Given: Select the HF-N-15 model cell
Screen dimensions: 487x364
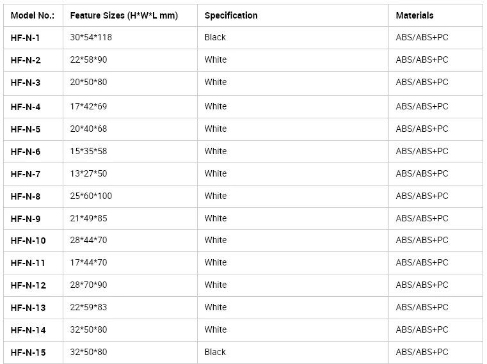Looking at the screenshot, I should [x=28, y=352].
